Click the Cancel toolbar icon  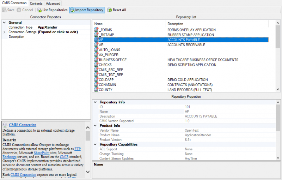(x=19, y=10)
